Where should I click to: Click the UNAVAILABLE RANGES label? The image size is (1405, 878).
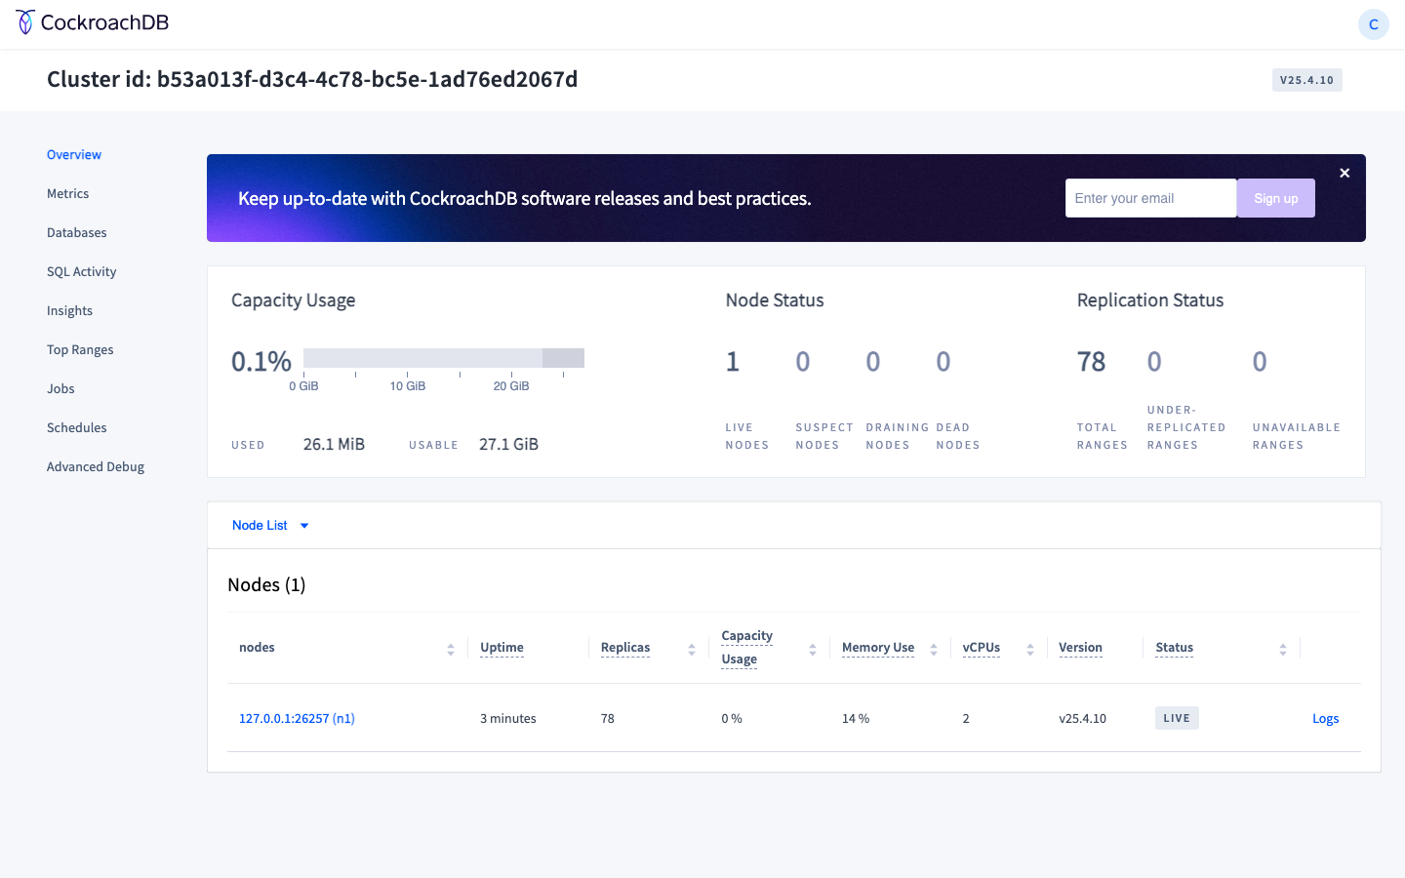coord(1297,436)
